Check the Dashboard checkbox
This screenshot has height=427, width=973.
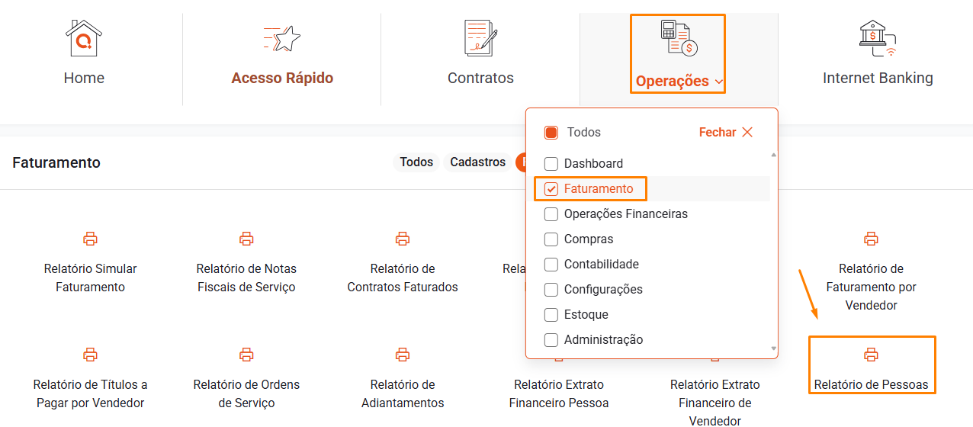coord(551,164)
